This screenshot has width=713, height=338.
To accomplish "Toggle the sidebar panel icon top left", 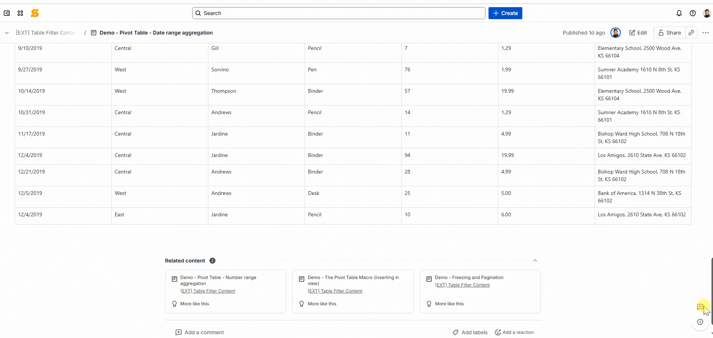I will (x=7, y=13).
